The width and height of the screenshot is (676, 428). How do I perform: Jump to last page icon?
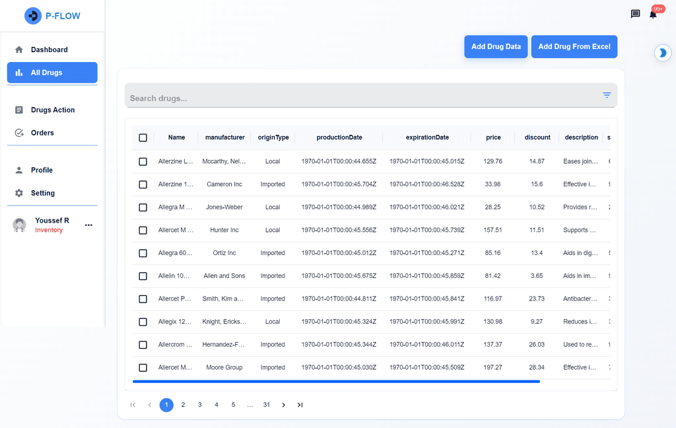300,405
